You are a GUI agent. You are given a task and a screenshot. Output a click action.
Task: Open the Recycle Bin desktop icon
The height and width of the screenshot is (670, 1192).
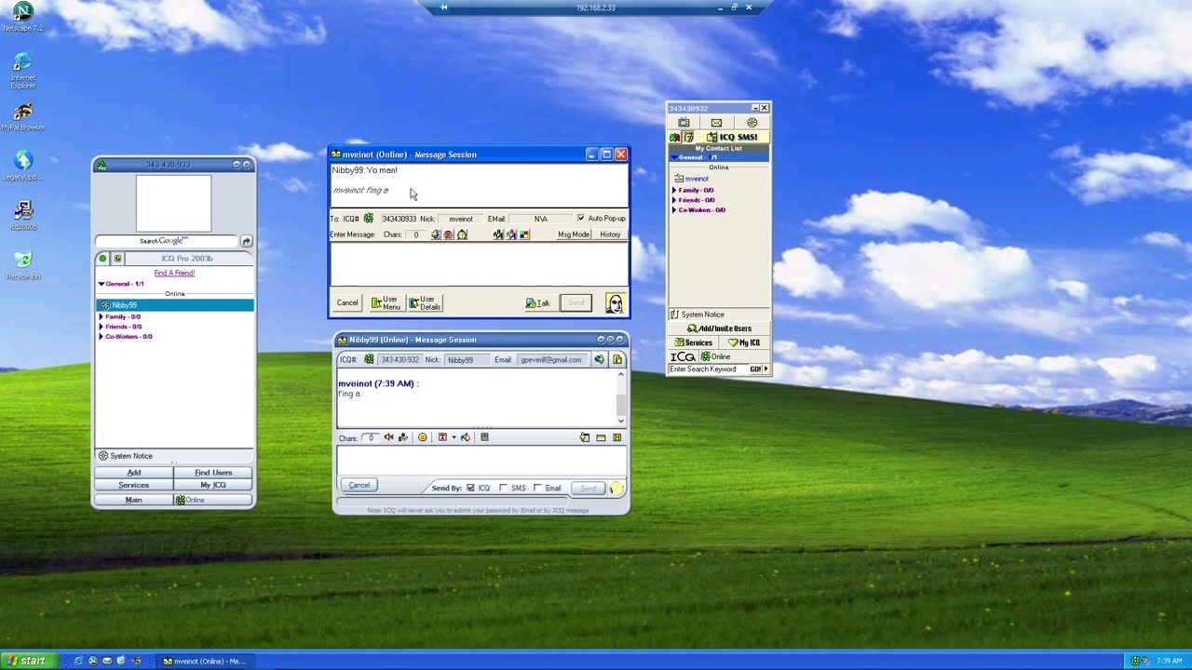click(23, 264)
